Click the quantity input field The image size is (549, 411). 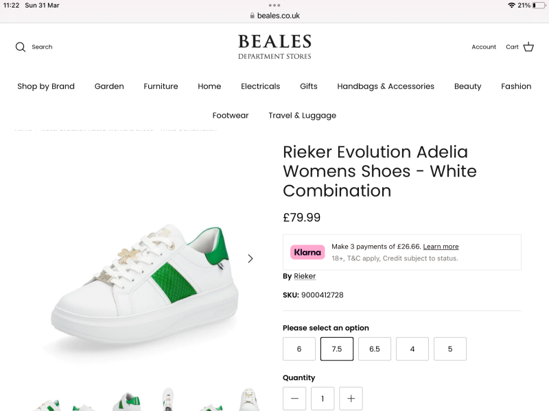pyautogui.click(x=323, y=398)
